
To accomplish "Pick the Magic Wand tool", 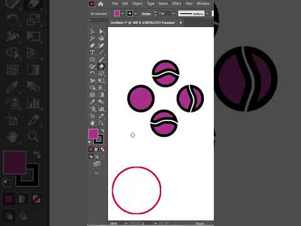I will 93,38.
